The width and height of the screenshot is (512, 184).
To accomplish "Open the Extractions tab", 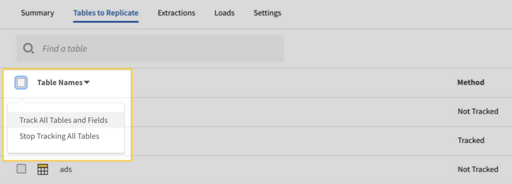I will pos(176,13).
